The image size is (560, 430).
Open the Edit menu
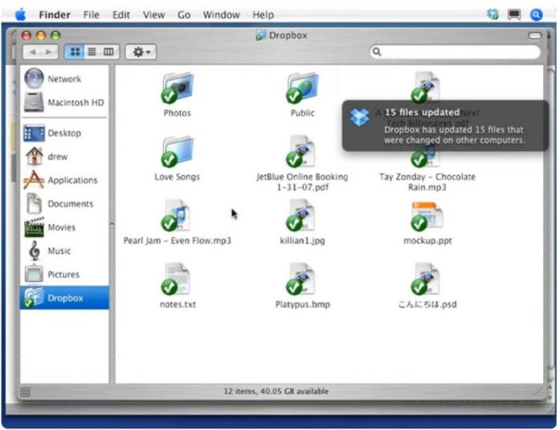[121, 15]
